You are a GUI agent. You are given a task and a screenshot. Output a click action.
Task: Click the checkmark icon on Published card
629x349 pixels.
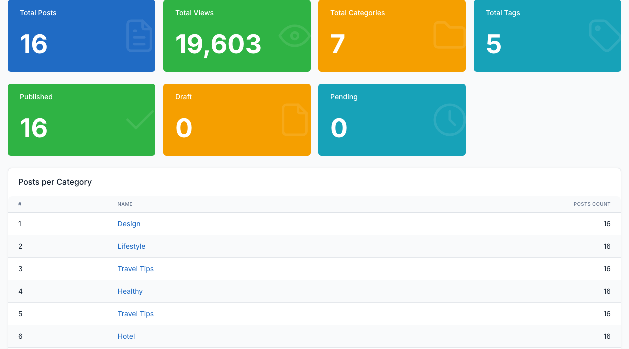140,120
